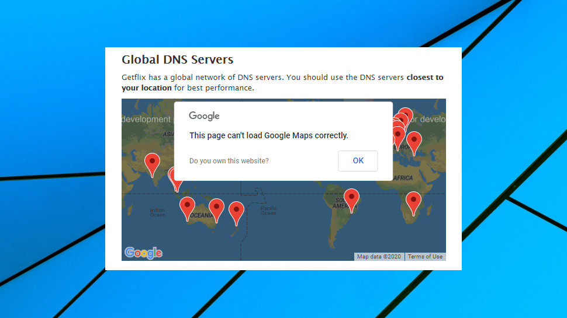Select the map pin over South America

(x=351, y=201)
